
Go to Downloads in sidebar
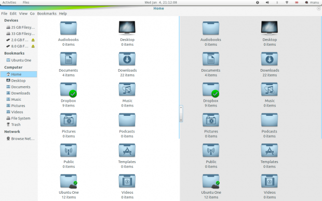18,93
